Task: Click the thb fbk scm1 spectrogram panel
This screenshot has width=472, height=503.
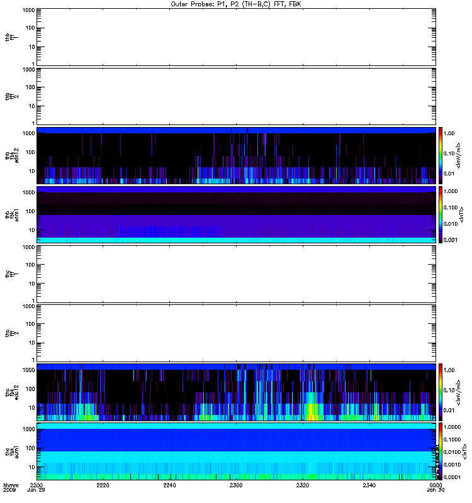Action: pyautogui.click(x=236, y=214)
